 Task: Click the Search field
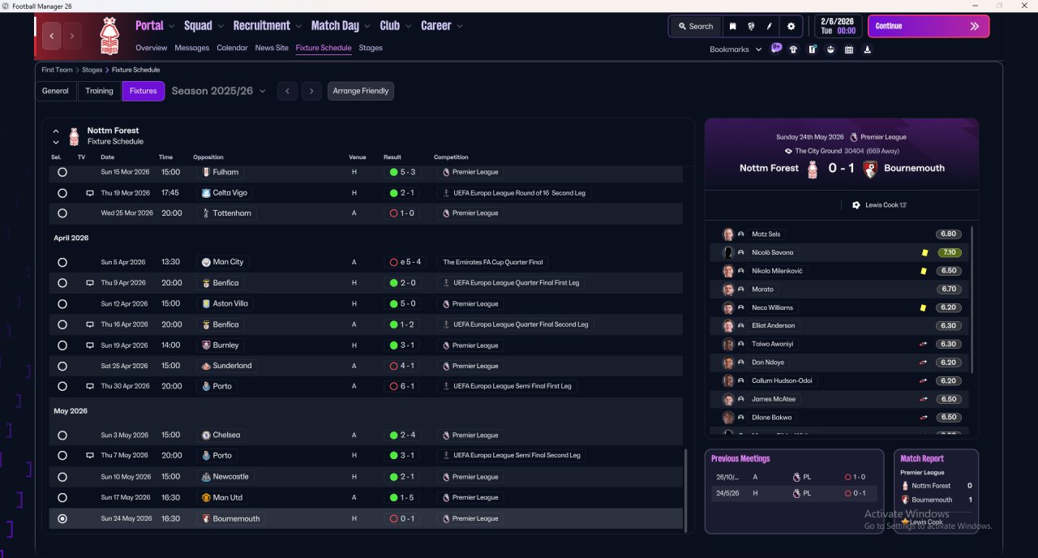695,26
